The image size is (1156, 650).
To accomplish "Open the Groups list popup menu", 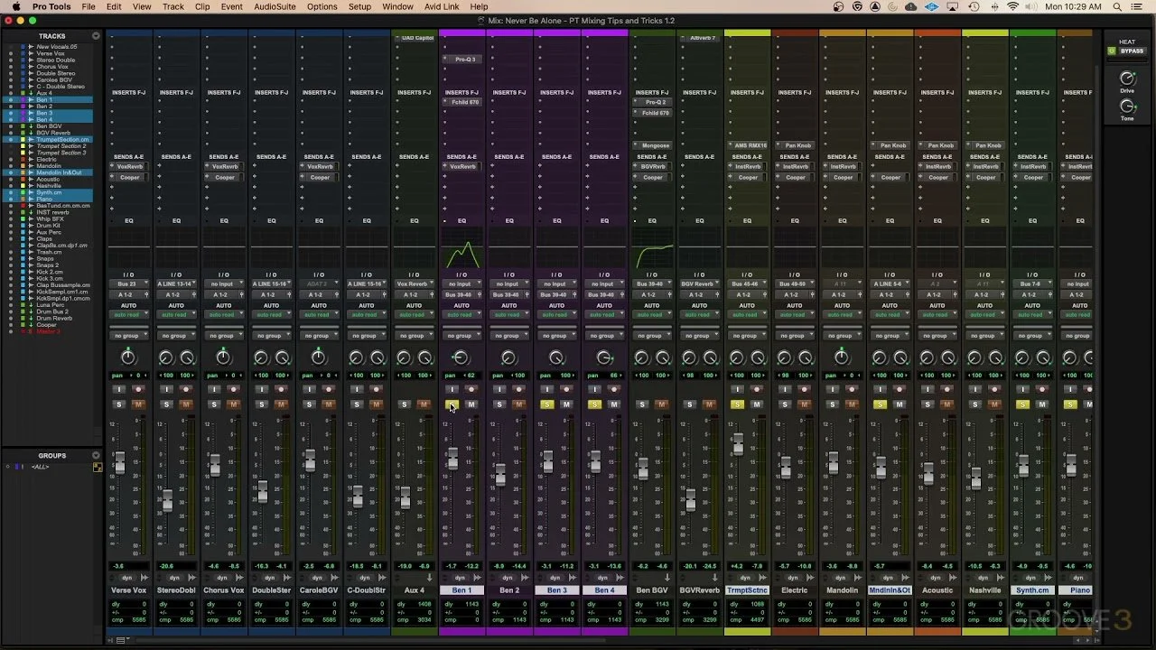I will click(x=98, y=456).
